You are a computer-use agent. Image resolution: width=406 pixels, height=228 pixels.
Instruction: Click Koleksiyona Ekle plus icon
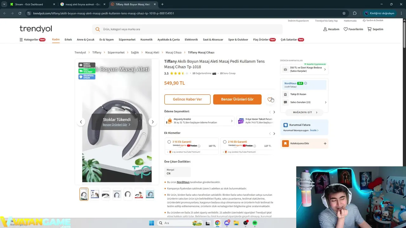(x=325, y=143)
